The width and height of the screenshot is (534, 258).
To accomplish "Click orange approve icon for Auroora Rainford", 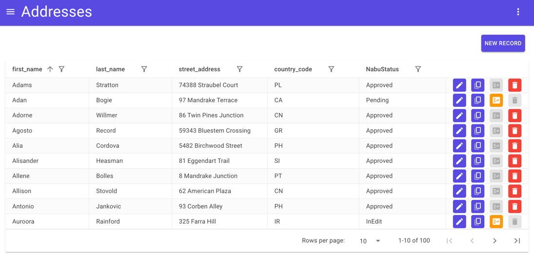I will point(496,221).
